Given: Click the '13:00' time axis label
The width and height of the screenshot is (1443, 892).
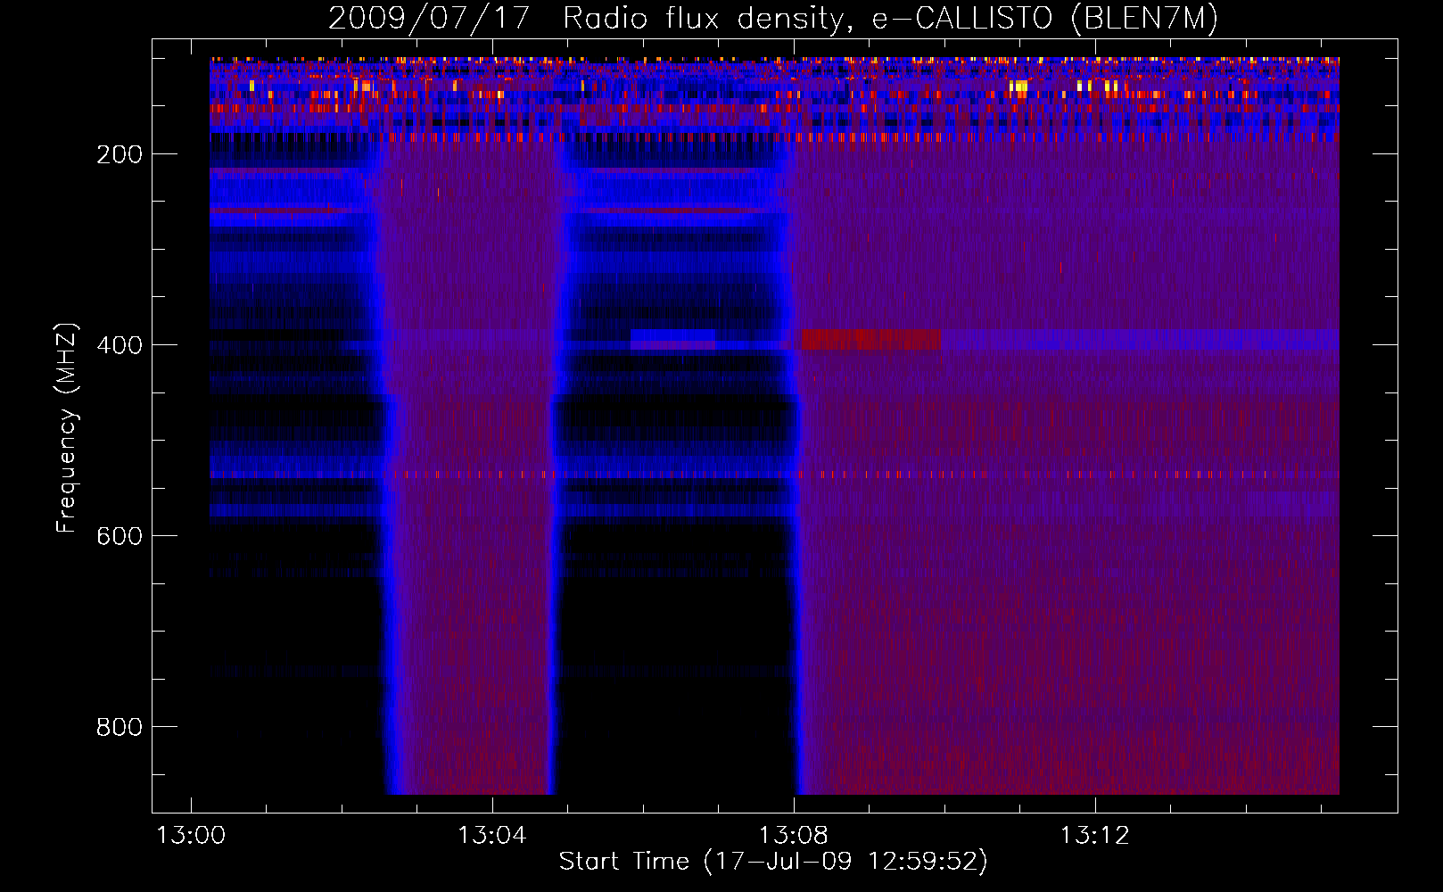Looking at the screenshot, I should click(191, 836).
